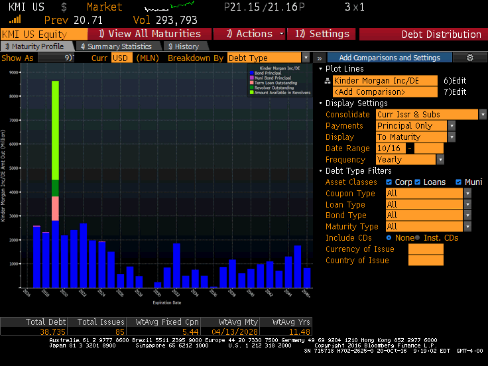Open the Coupon Type dropdown

point(467,193)
